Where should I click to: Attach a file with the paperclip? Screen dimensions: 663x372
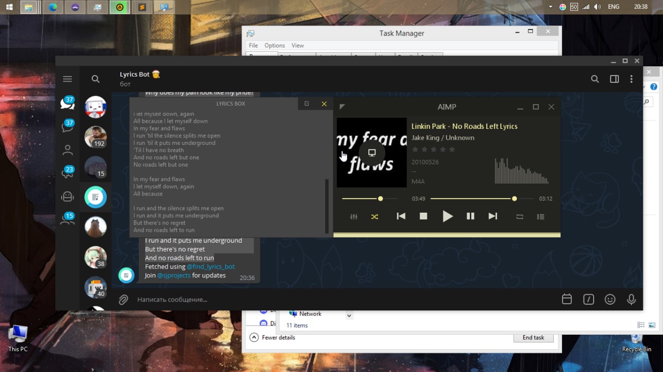tap(123, 300)
